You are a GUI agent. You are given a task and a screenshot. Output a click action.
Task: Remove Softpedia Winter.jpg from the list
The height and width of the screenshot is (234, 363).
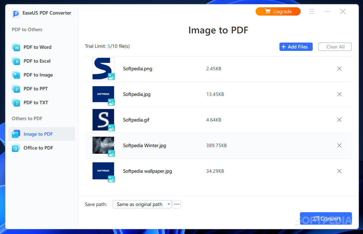pos(339,145)
